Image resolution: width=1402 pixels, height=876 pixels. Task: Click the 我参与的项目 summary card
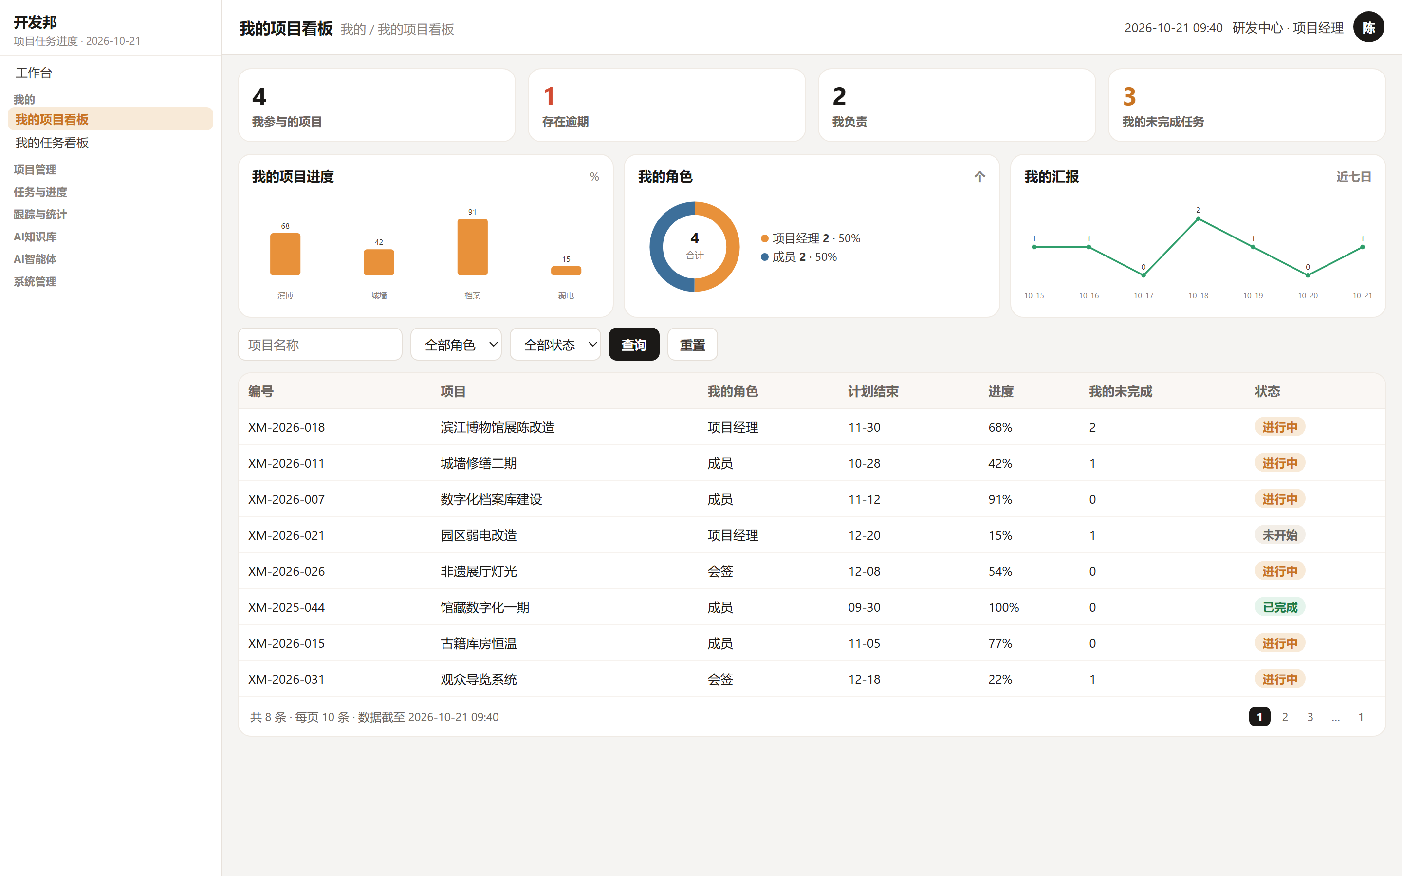point(377,106)
